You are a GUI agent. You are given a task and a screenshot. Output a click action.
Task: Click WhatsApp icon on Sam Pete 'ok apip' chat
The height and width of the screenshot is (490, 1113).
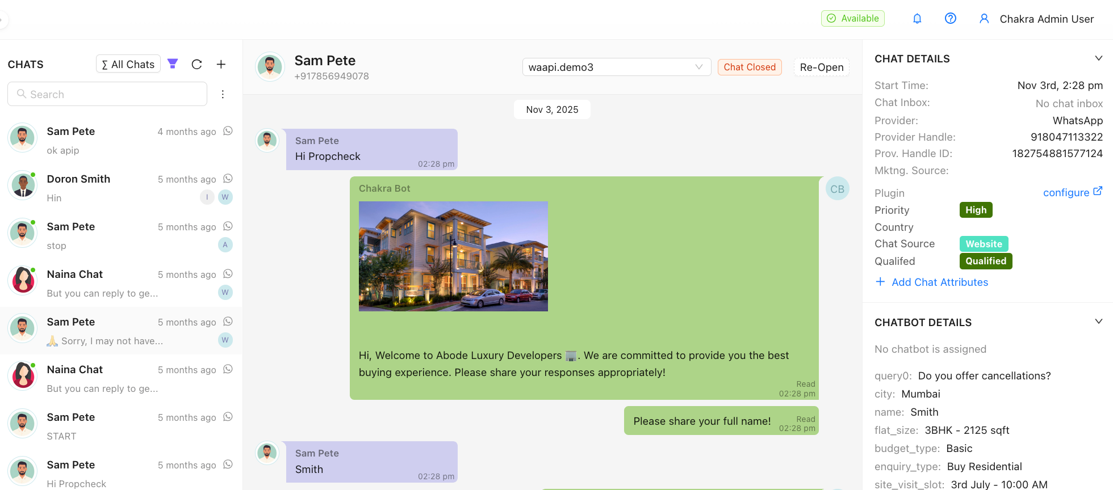[228, 131]
